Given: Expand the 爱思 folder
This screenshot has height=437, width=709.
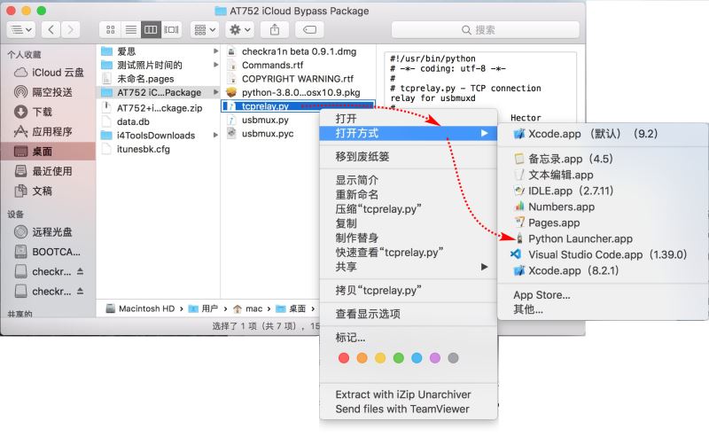Looking at the screenshot, I should (x=215, y=51).
